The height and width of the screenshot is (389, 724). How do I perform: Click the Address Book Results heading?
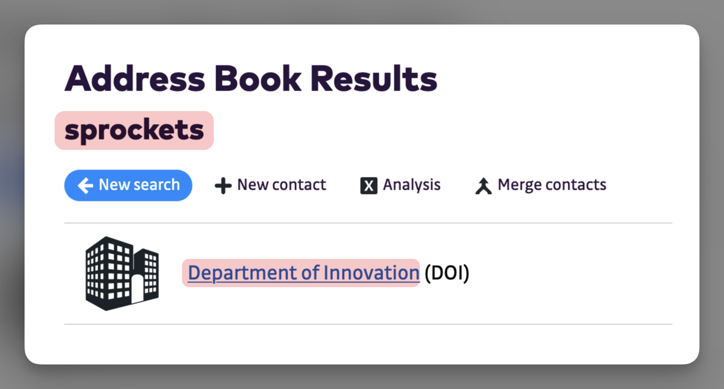251,79
